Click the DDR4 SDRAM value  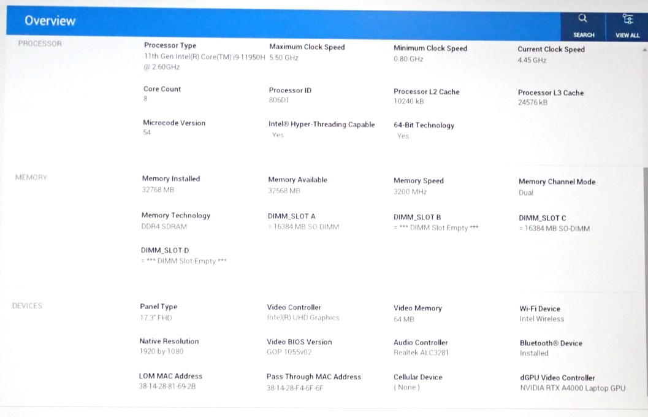coord(164,226)
